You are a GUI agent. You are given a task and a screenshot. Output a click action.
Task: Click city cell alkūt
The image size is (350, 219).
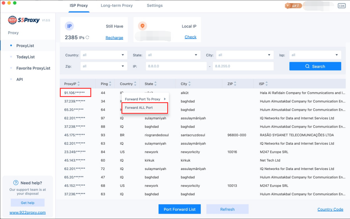tap(185, 93)
